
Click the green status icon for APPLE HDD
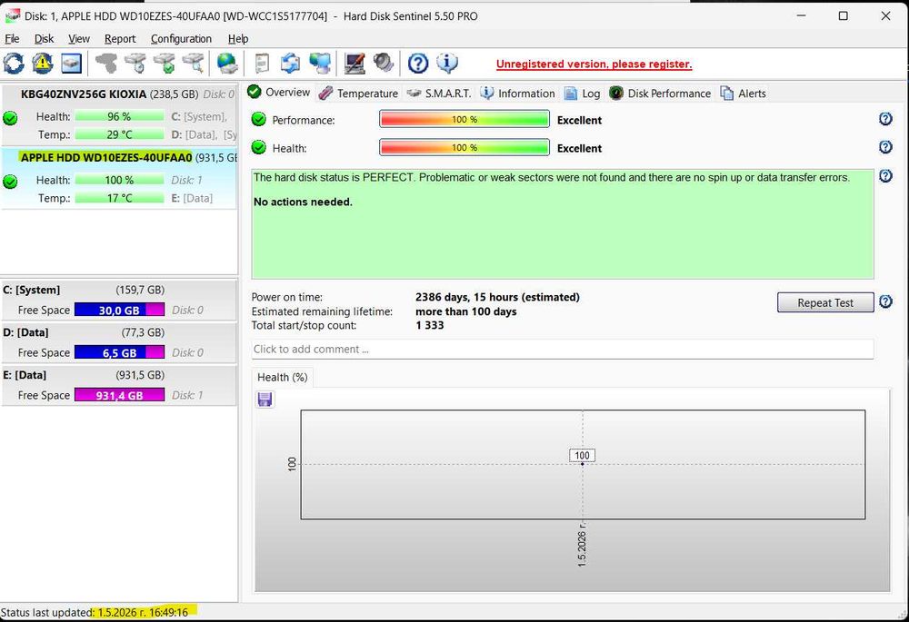(10, 182)
